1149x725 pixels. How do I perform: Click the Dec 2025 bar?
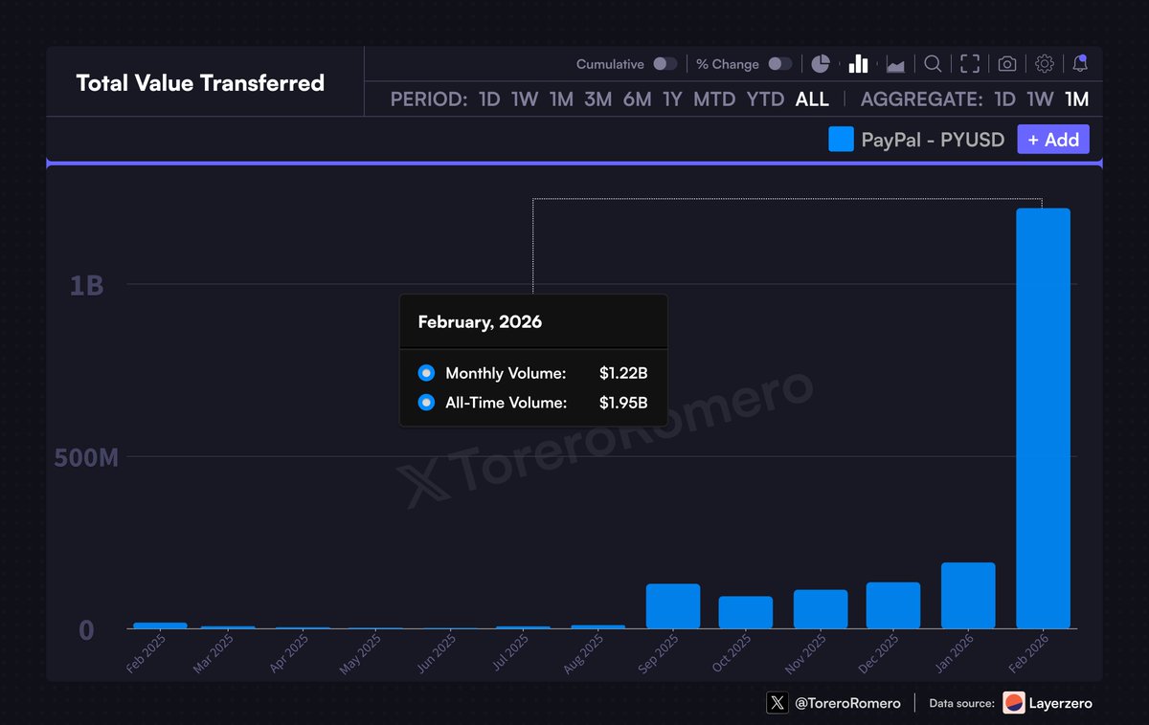[893, 605]
